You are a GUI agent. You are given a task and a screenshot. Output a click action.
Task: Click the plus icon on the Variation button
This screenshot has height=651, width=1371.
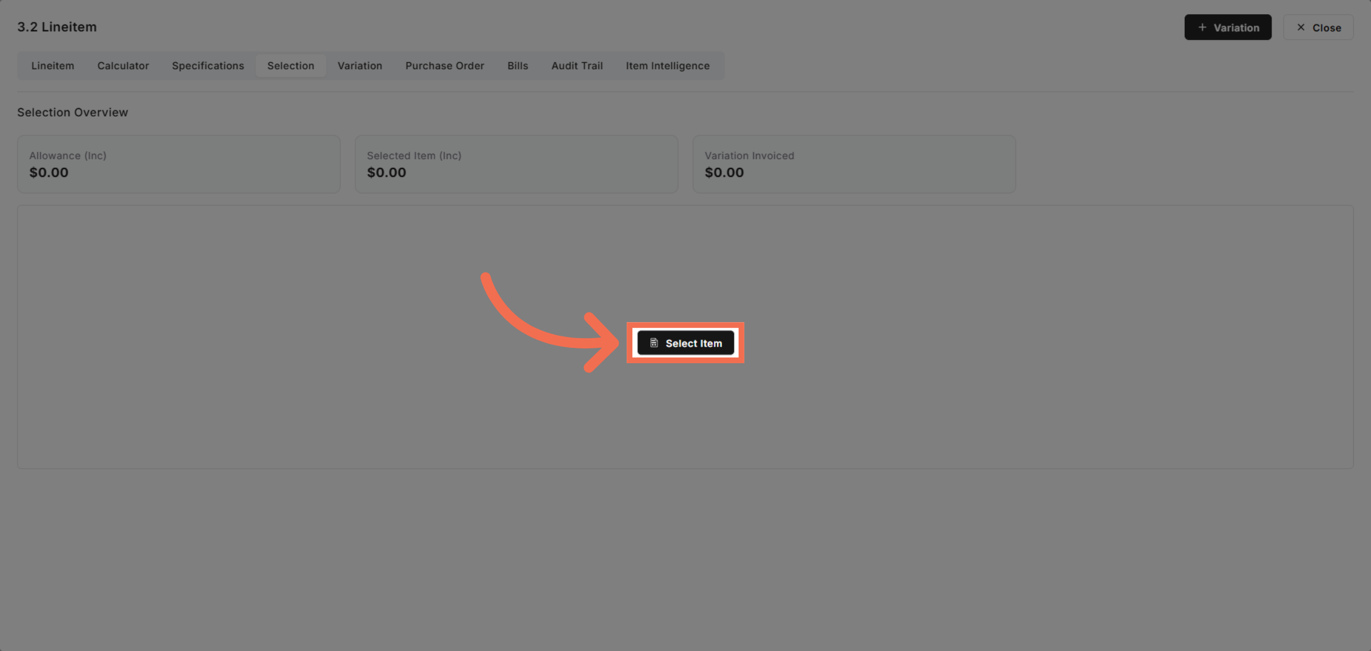pyautogui.click(x=1202, y=27)
